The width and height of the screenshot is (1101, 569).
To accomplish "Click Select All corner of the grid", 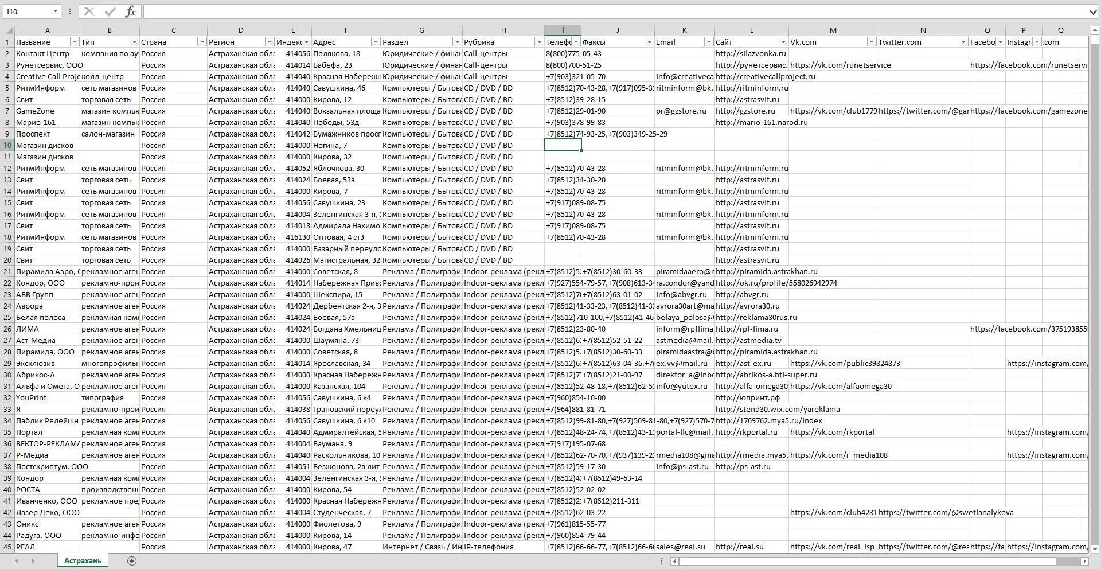I will click(x=8, y=30).
